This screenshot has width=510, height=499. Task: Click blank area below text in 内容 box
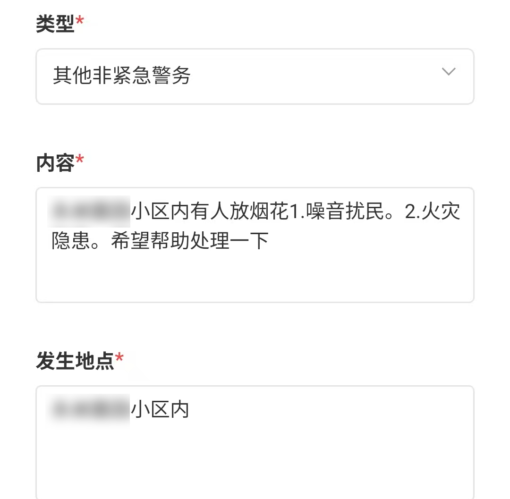[255, 279]
